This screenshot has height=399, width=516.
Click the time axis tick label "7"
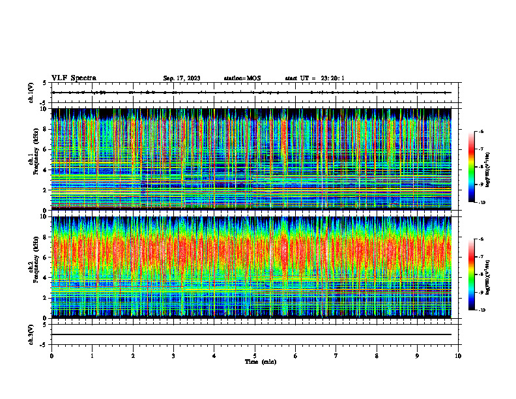336,356
